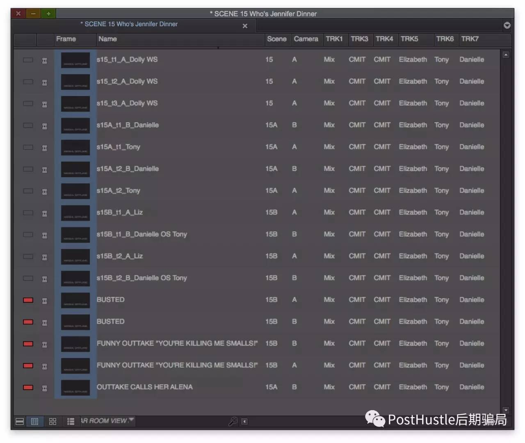Screen dimensions: 525x443
Task: Click red swatch for FUNNY OUTTAKE camera B
Action: 28,344
